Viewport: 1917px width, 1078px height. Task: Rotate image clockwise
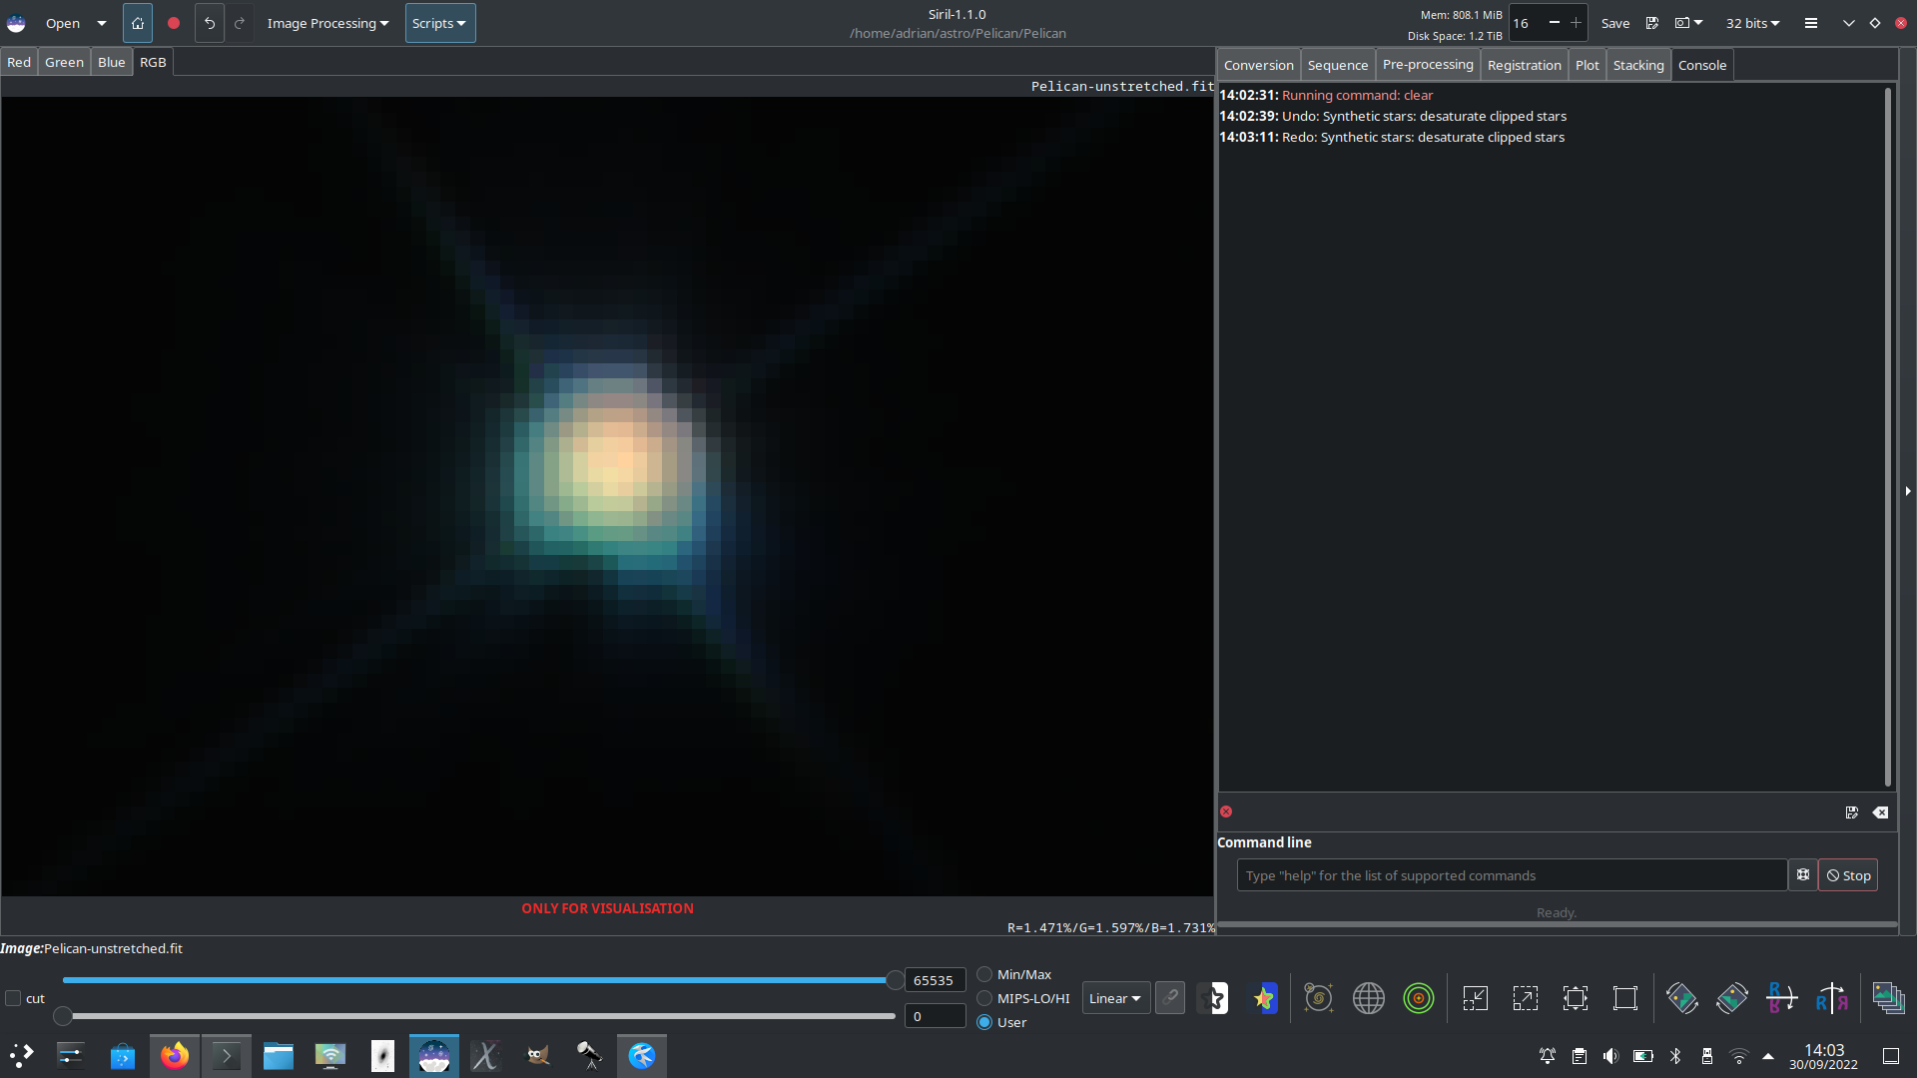coord(1732,998)
